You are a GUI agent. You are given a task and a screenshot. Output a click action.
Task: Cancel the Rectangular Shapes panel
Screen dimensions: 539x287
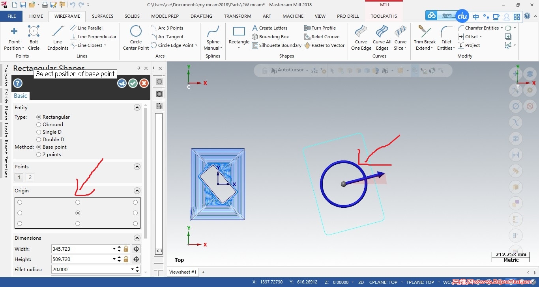pyautogui.click(x=144, y=83)
